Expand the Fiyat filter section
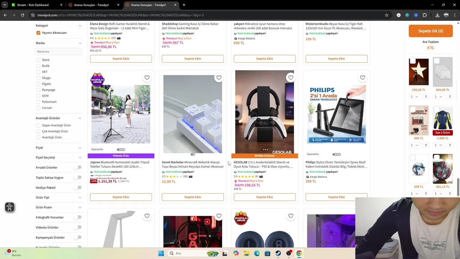This screenshot has width=460, height=259. 80,147
